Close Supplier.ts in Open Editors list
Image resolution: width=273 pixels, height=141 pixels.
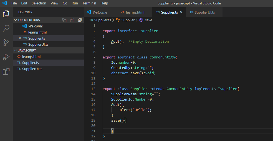click(x=20, y=38)
